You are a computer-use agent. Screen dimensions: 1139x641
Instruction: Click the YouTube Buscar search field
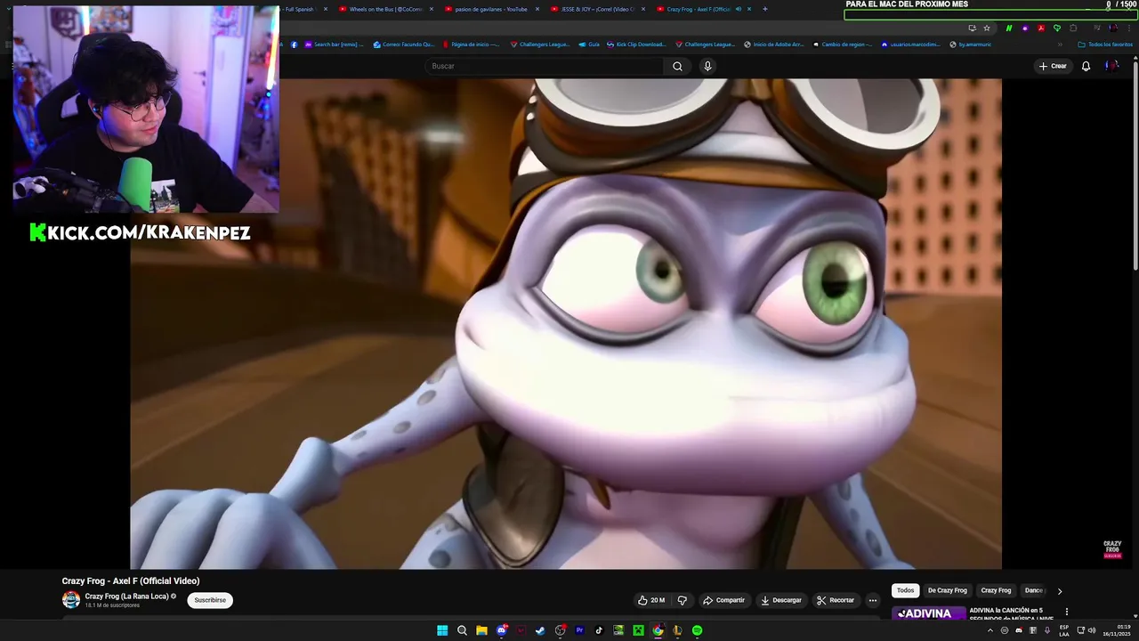[545, 66]
